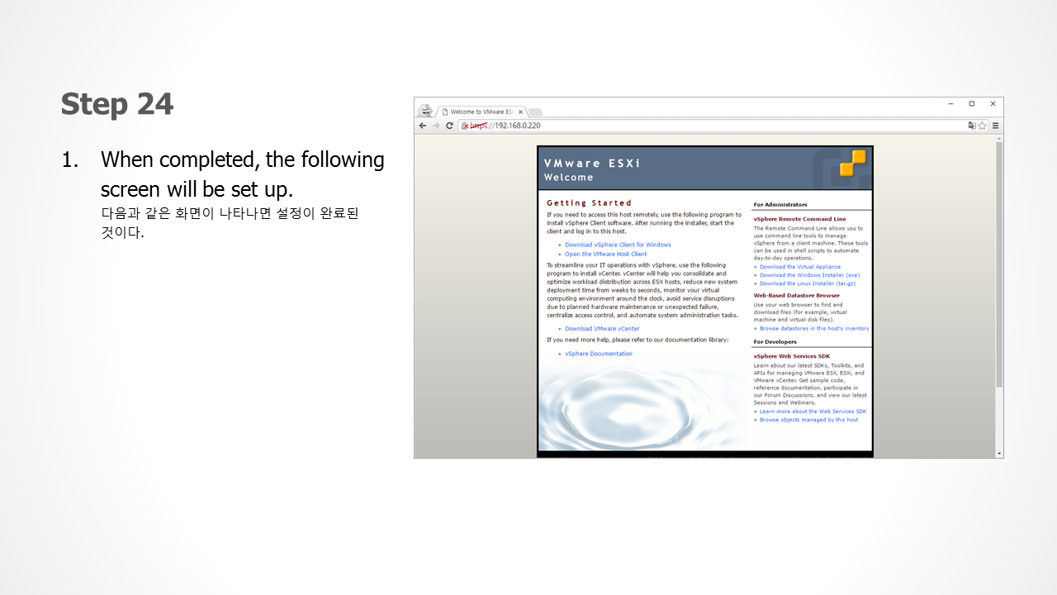Click the Web-Based Datastore Browser heading
1057x595 pixels.
[796, 295]
